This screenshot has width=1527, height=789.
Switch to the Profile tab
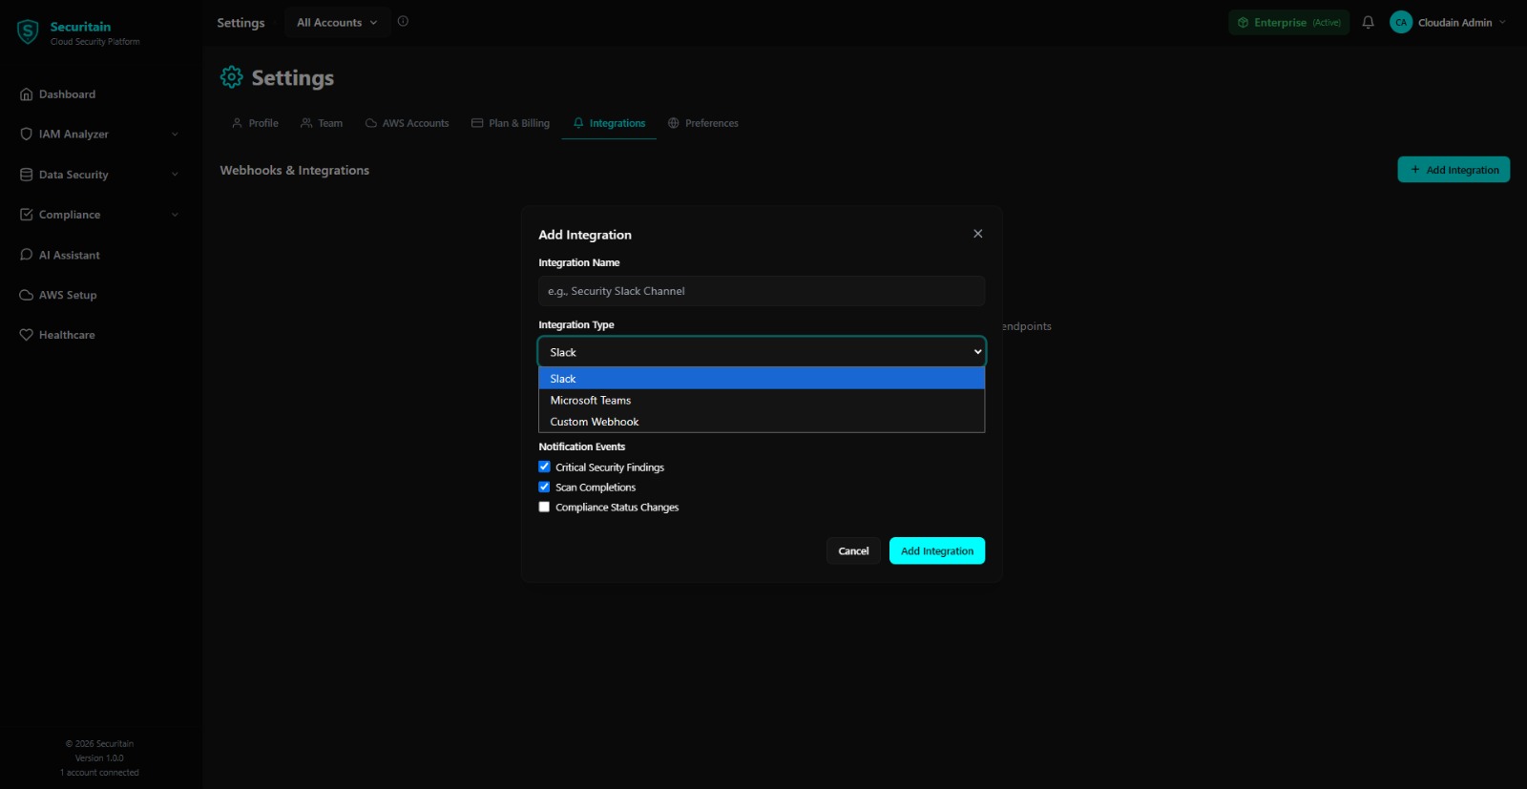coord(255,123)
